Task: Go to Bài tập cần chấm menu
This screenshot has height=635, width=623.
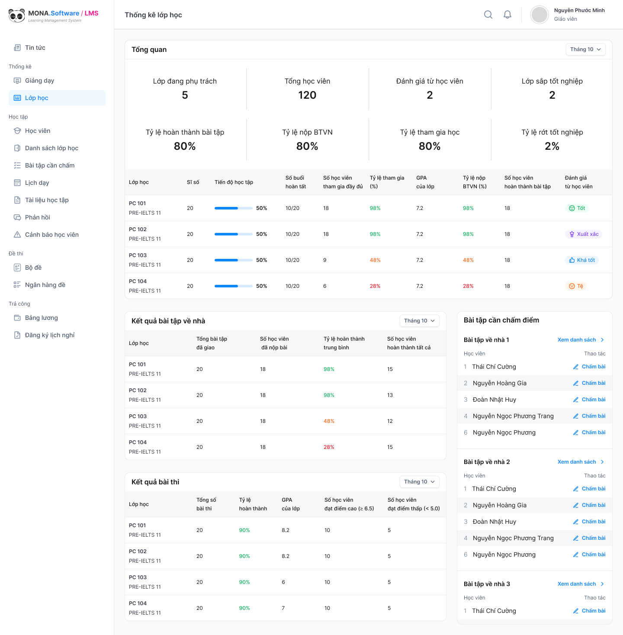Action: (49, 165)
